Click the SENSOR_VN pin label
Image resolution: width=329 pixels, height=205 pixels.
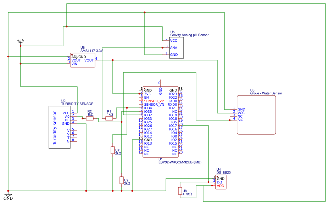tap(154, 105)
